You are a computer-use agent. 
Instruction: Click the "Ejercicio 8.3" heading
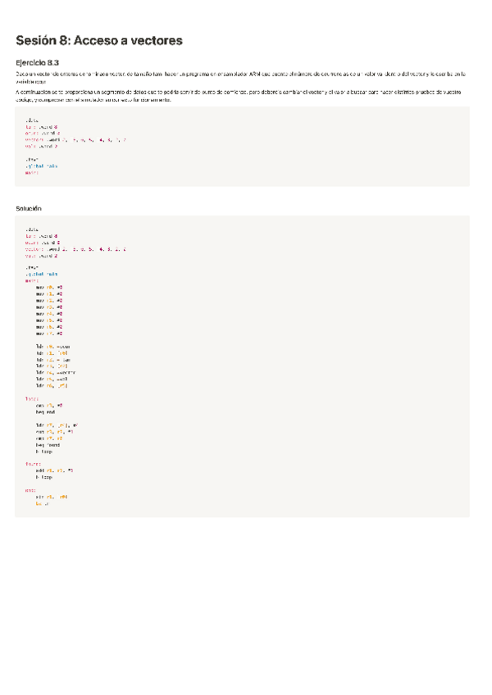coord(37,62)
